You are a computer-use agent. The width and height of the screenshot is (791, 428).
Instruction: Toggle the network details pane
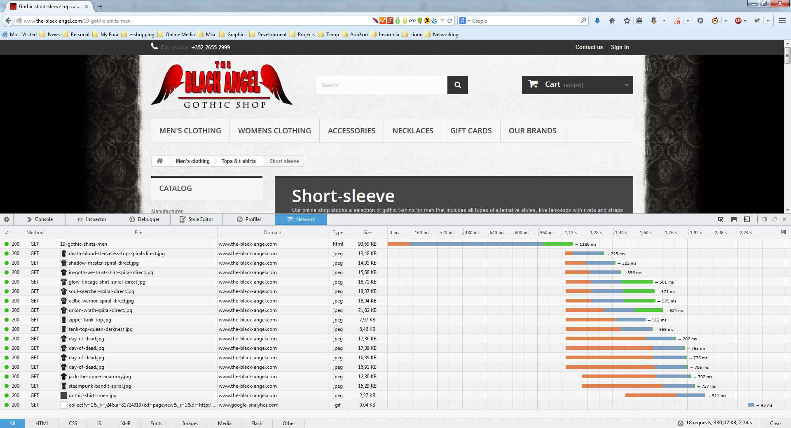tap(783, 233)
